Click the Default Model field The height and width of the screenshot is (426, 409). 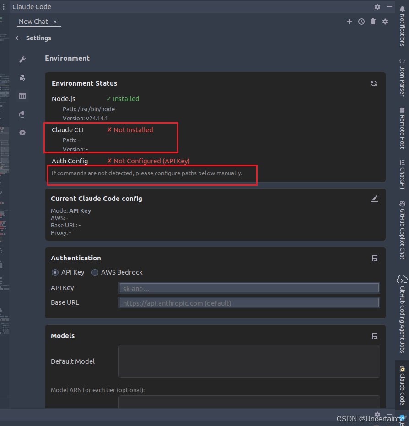click(x=249, y=361)
